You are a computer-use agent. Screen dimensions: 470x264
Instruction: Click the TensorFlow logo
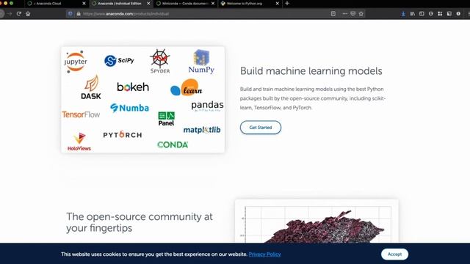81,114
